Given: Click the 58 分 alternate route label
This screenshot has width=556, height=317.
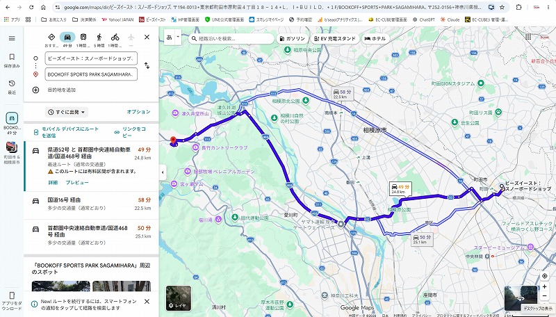Looking at the screenshot, I should (x=342, y=94).
